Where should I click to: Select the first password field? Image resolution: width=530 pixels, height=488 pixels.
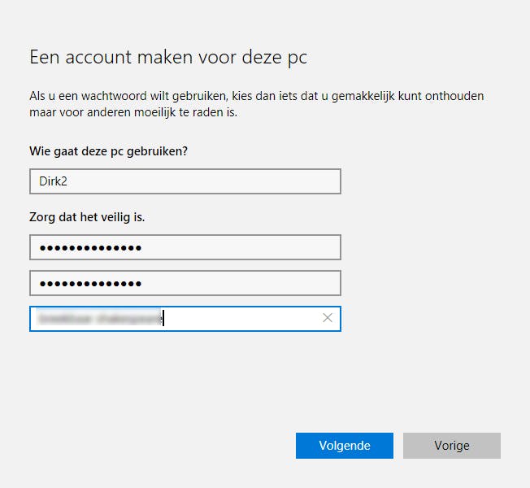tap(185, 247)
